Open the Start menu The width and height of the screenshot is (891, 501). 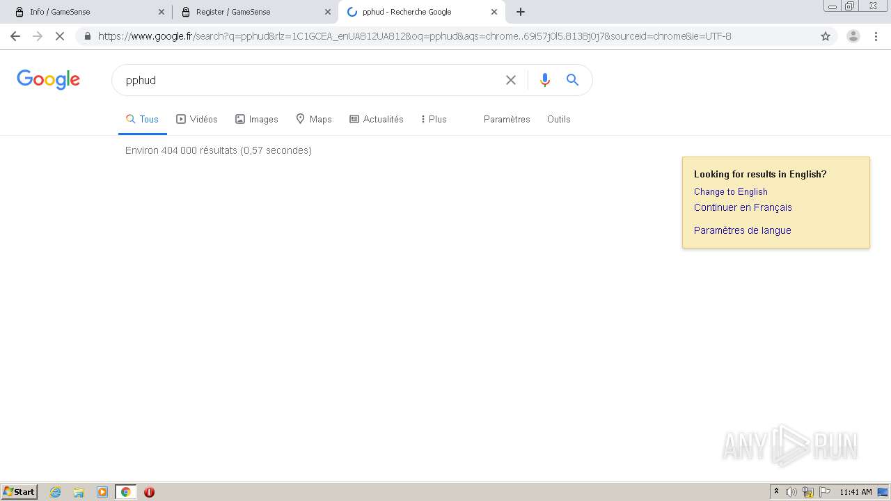coord(19,492)
